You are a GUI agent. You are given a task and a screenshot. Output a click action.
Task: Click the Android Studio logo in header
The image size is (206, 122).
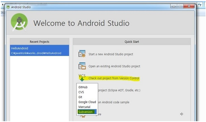(19, 23)
